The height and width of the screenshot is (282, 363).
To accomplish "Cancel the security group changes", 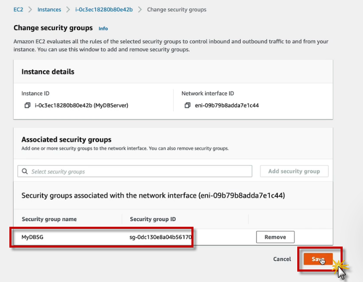I will tap(282, 259).
